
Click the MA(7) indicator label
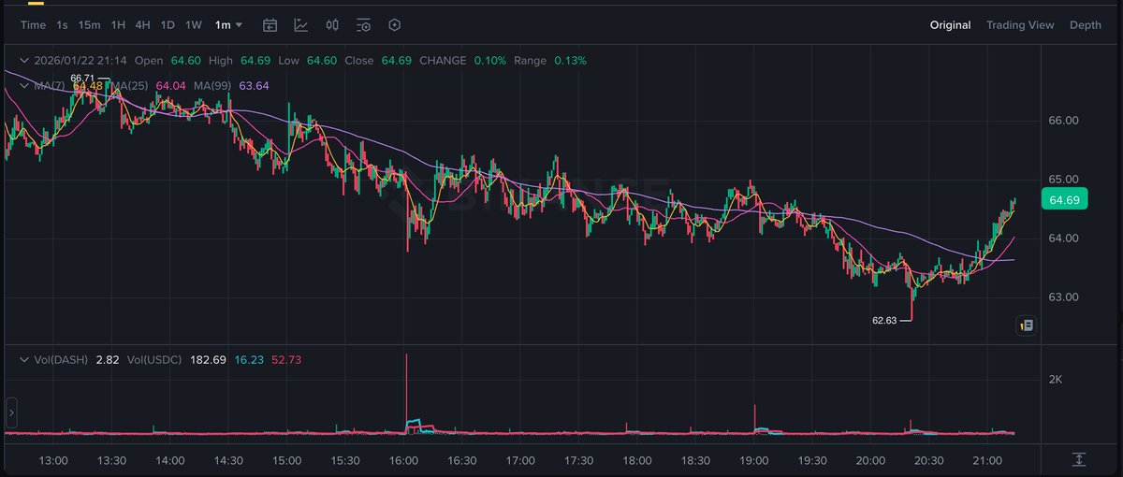pyautogui.click(x=50, y=86)
